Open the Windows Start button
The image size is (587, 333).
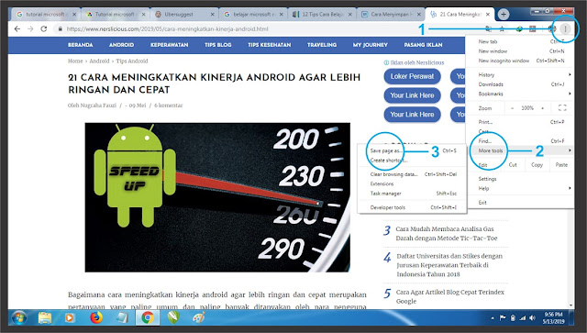tap(18, 318)
